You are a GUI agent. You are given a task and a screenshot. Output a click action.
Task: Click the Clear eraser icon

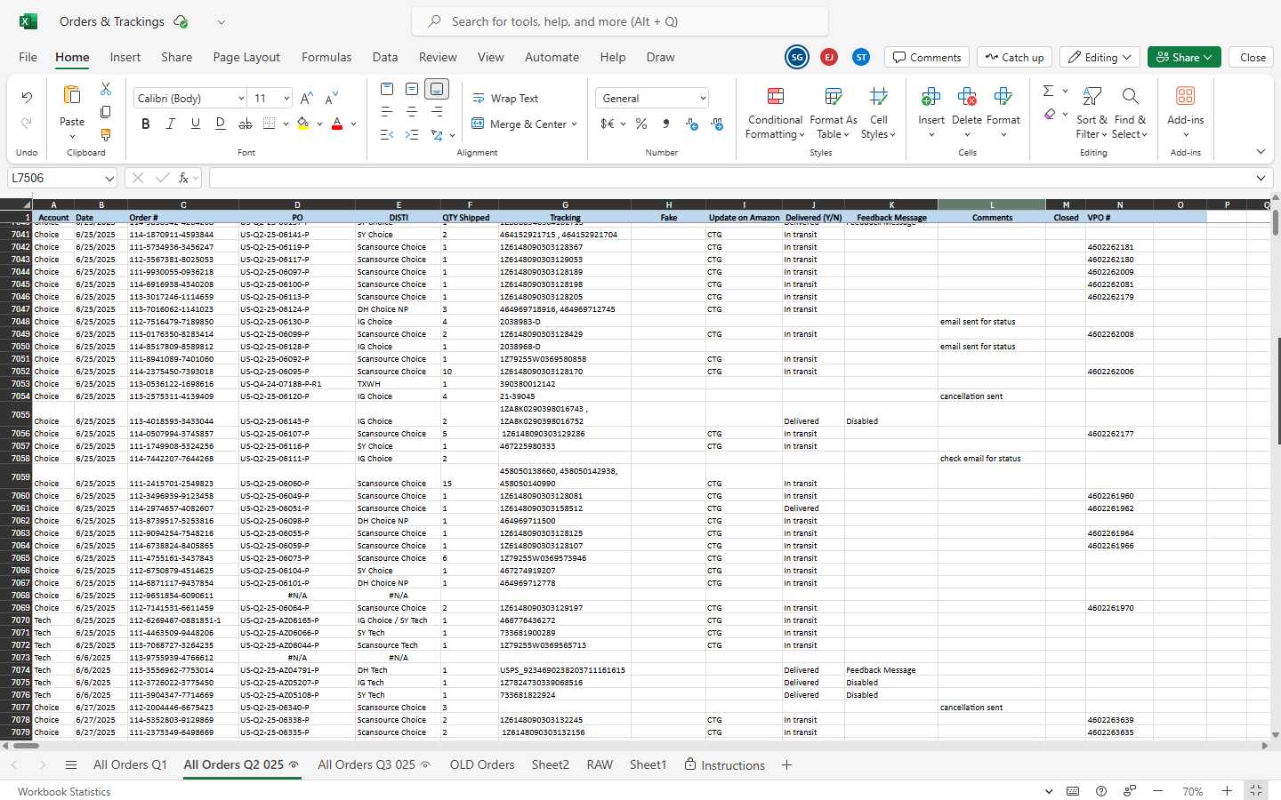click(x=1050, y=114)
